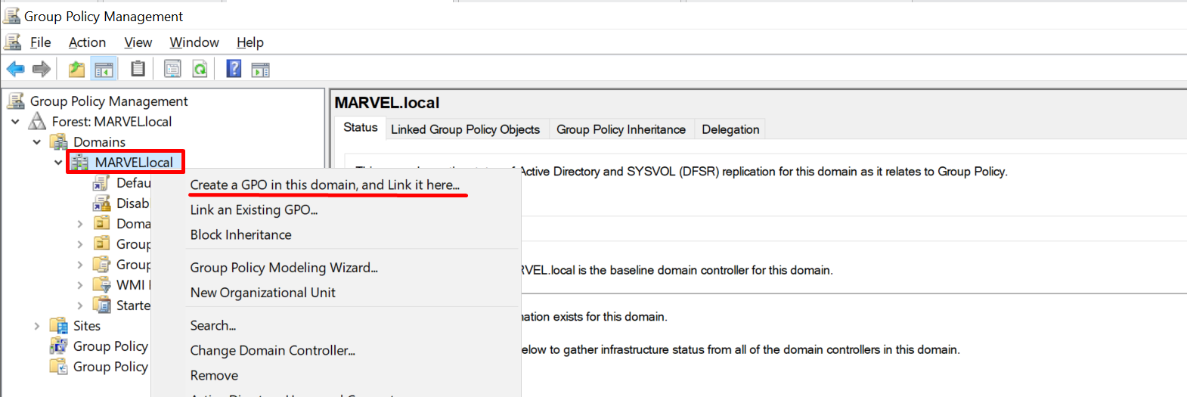
Task: Expand the Sites tree node
Action: (36, 326)
